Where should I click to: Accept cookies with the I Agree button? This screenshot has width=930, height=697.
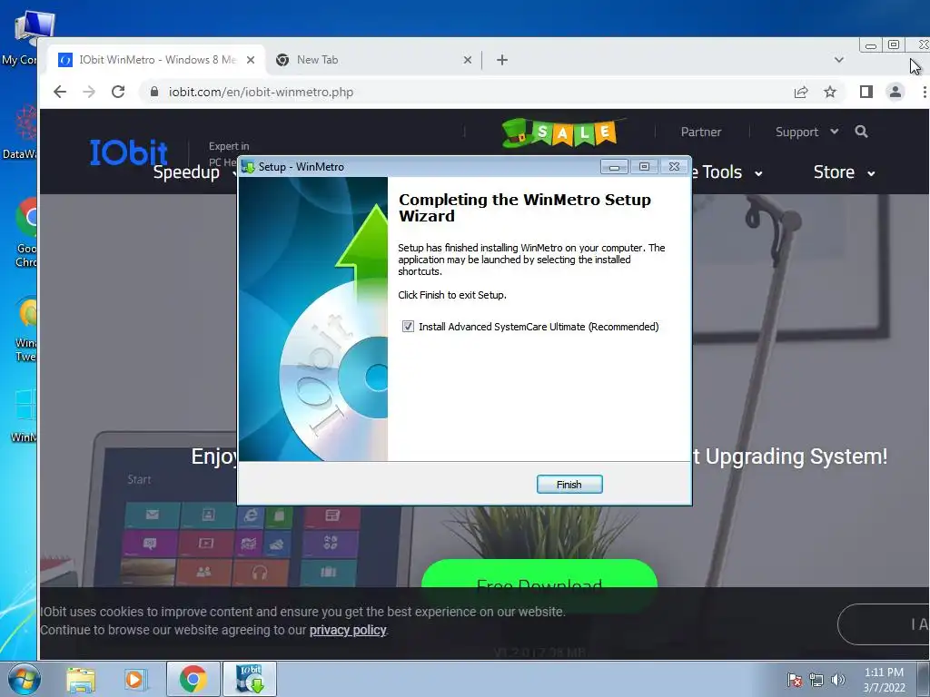pos(884,624)
